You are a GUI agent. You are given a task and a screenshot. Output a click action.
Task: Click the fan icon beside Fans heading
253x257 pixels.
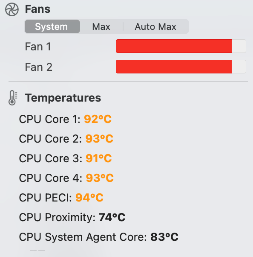point(12,9)
